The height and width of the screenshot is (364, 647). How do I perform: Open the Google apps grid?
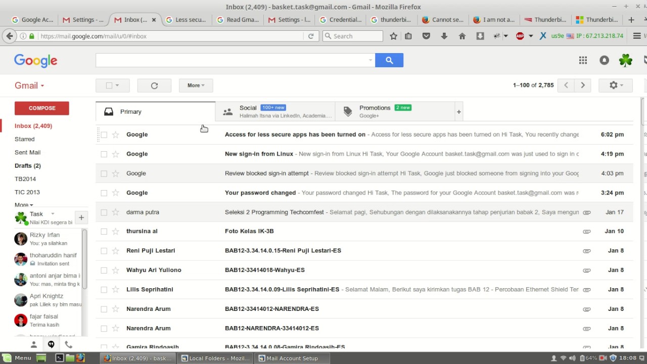point(583,60)
